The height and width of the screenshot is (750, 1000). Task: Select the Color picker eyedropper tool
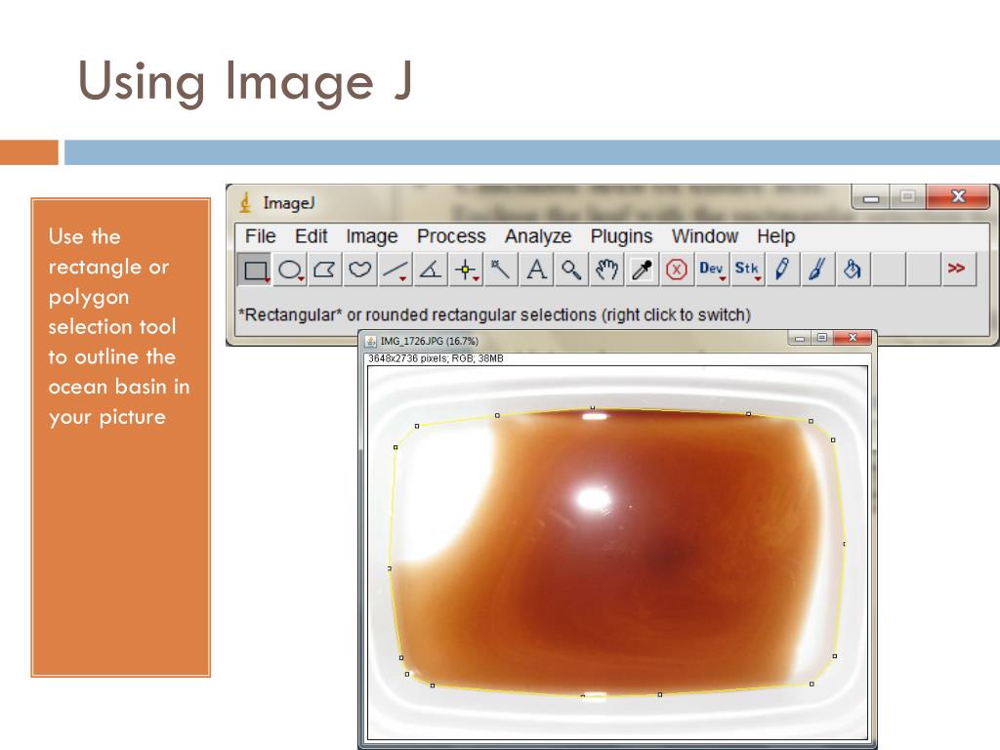(x=642, y=270)
